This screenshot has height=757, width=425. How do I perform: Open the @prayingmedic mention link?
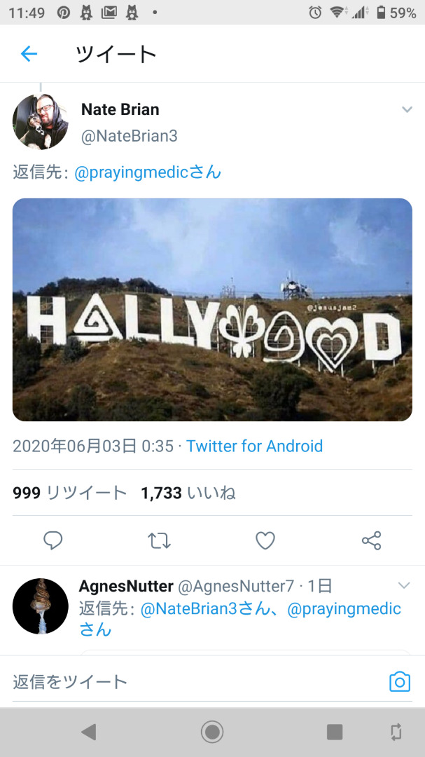point(148,172)
